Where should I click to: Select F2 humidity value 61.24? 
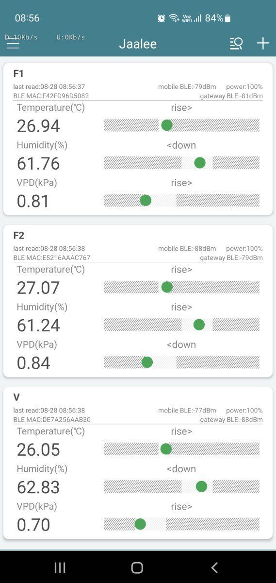[38, 325]
